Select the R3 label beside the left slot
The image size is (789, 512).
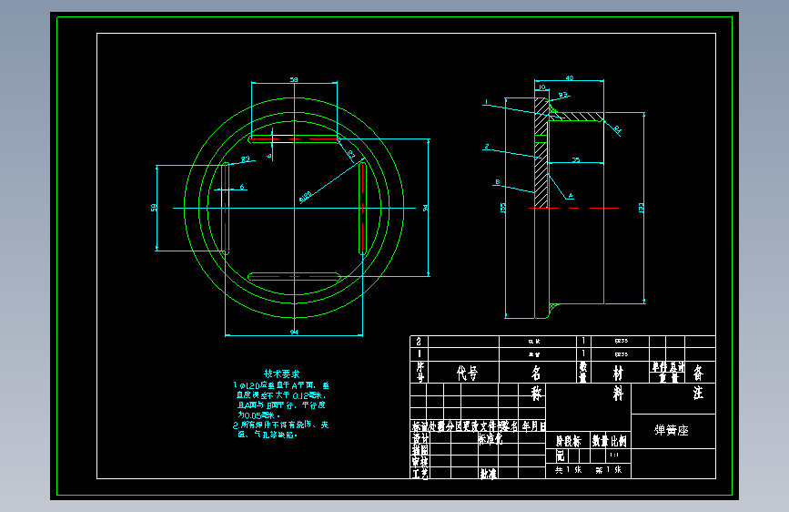pos(245,159)
